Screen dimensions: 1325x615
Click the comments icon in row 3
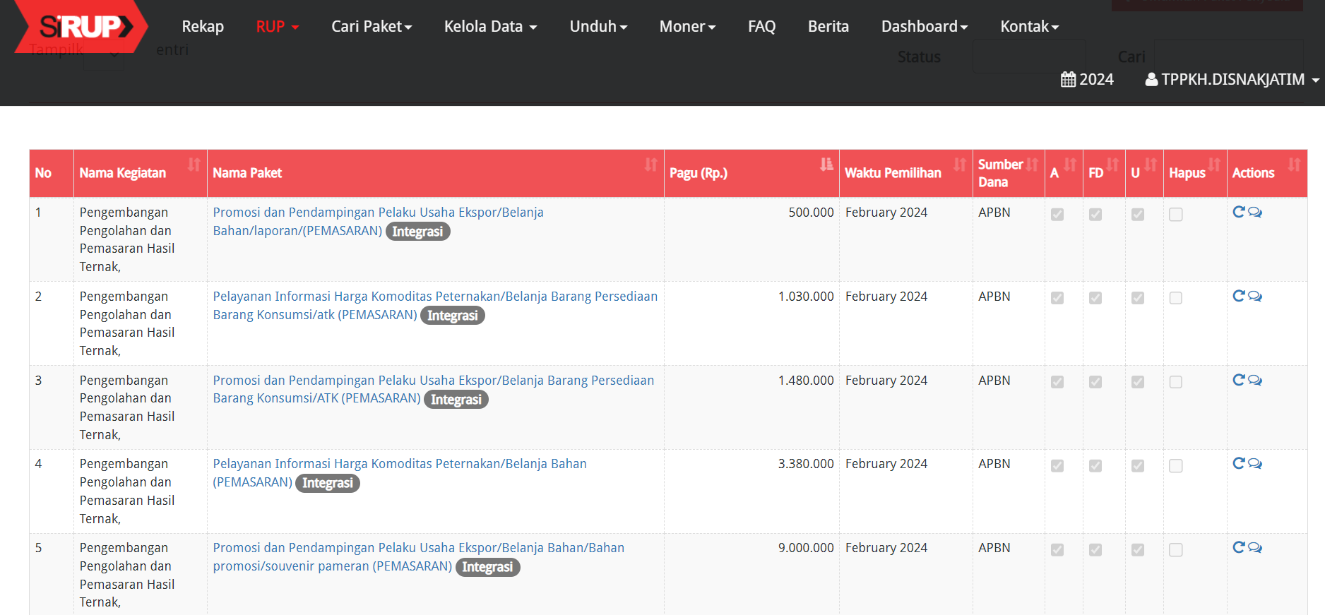click(1255, 380)
